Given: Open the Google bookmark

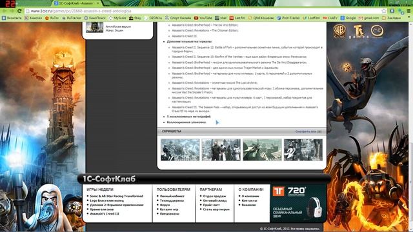Looking at the screenshot, I should (x=348, y=18).
